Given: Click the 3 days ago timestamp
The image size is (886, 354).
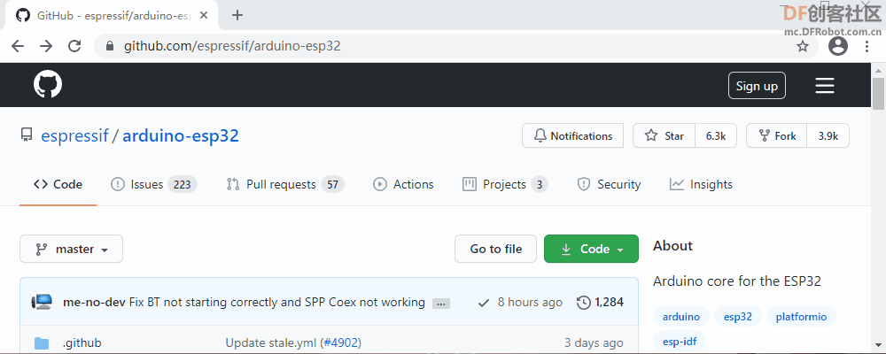Looking at the screenshot, I should (594, 342).
